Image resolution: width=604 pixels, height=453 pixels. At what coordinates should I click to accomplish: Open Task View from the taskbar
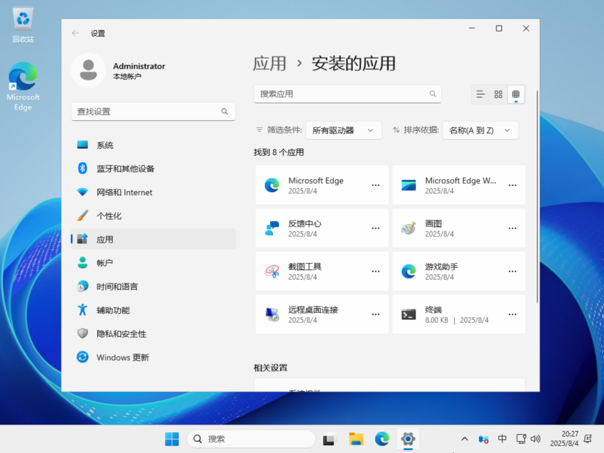tap(329, 439)
